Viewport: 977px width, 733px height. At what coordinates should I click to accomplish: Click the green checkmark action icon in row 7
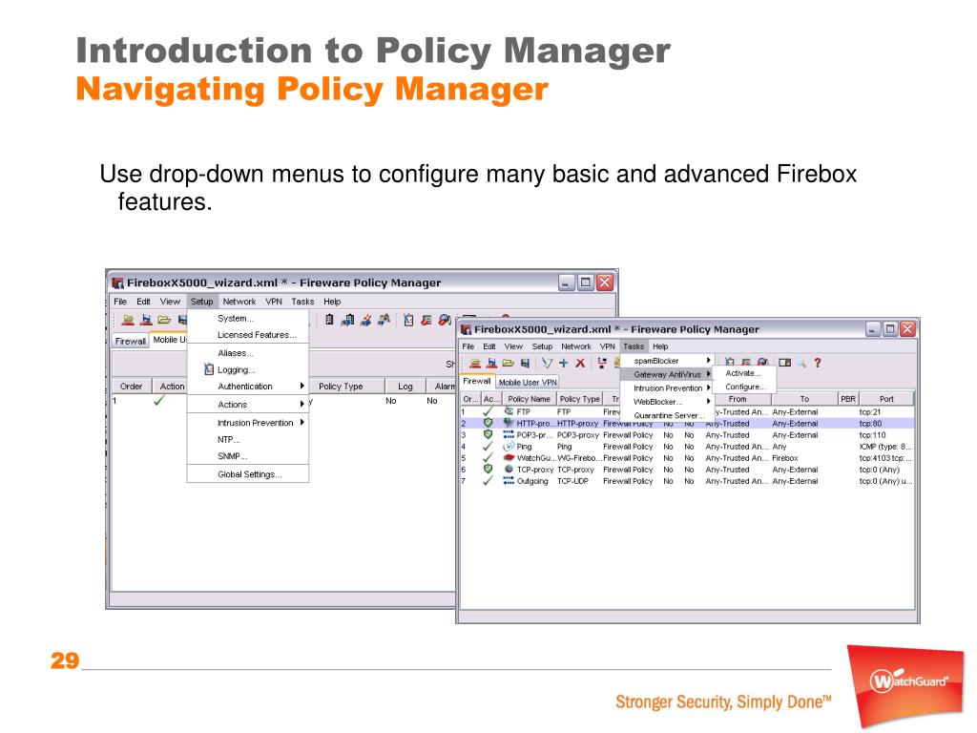click(488, 481)
